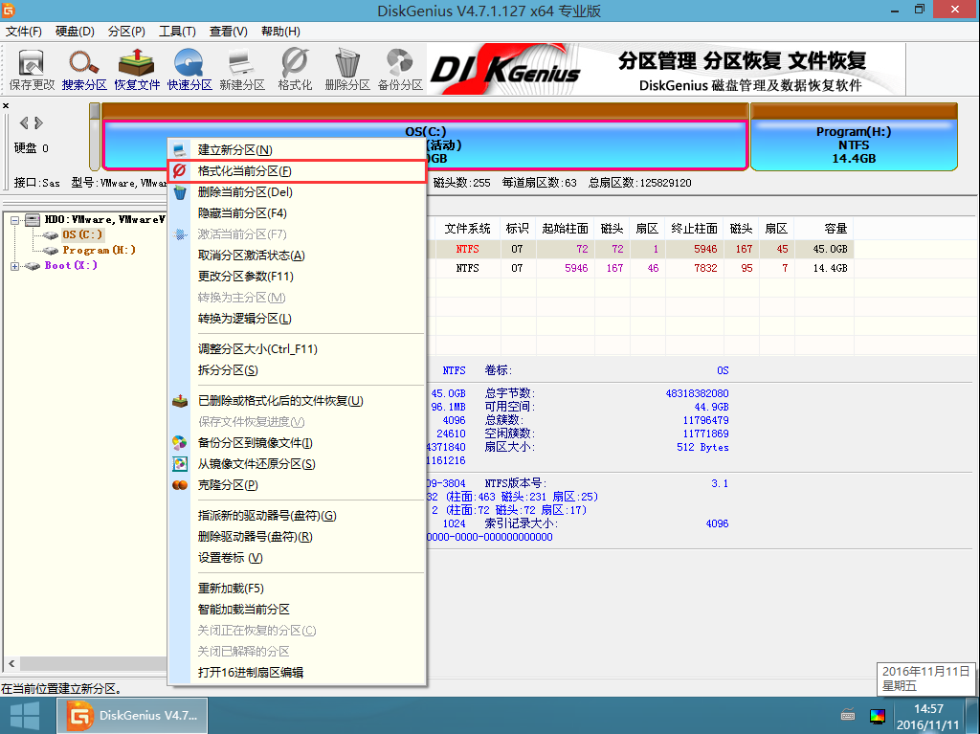
Task: Open the 帮助(H) menu
Action: (x=280, y=32)
